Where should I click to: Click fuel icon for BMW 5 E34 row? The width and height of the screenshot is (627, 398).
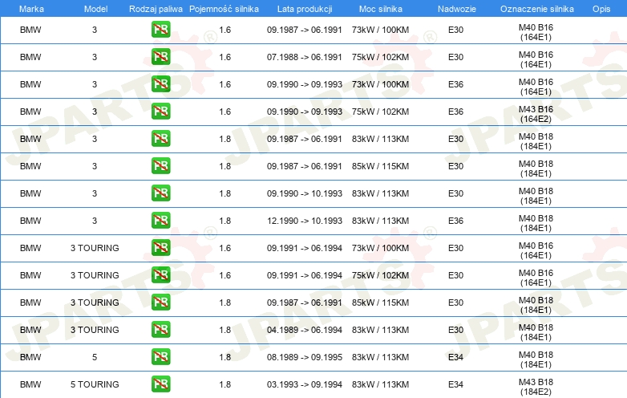point(160,357)
